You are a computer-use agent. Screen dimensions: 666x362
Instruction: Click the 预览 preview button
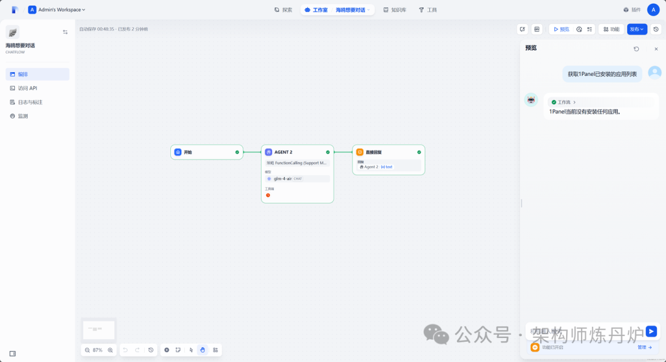pyautogui.click(x=562, y=29)
